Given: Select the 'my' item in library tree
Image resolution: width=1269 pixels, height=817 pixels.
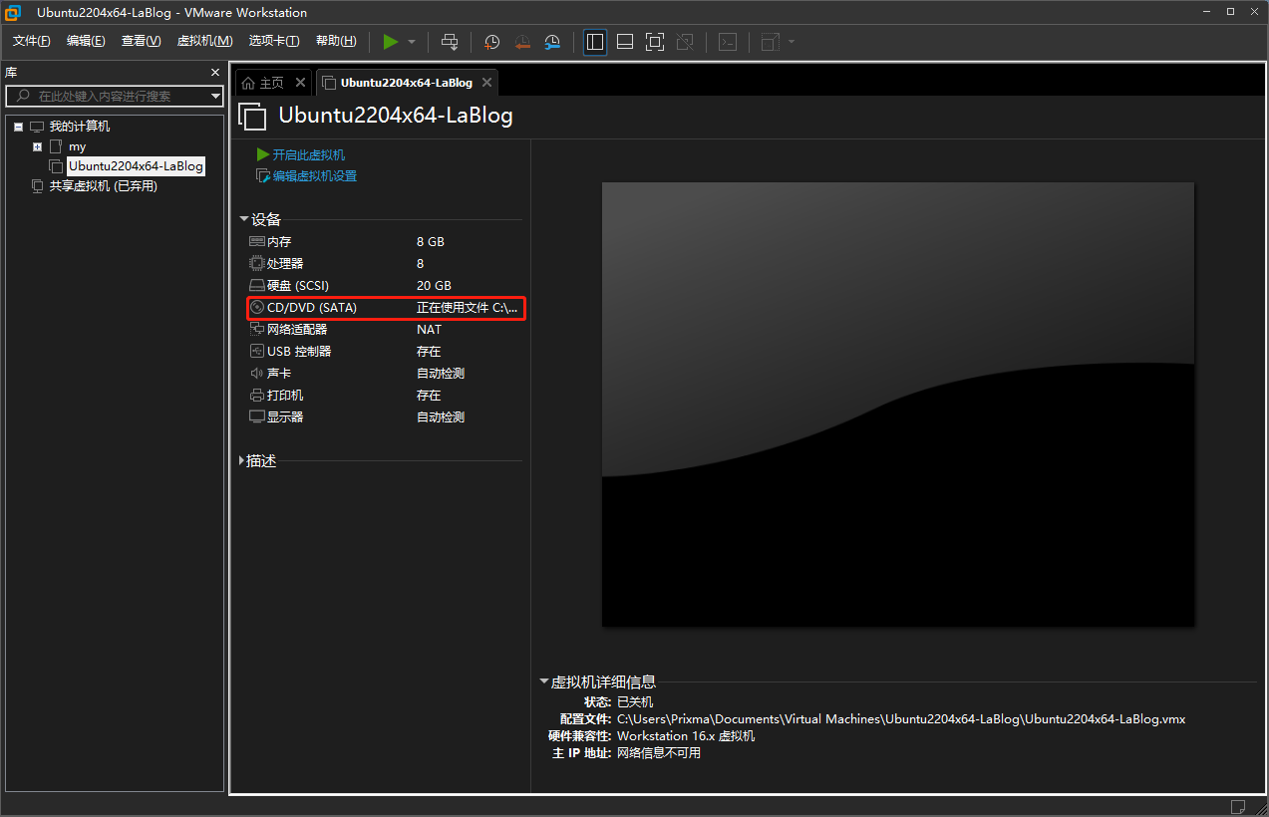Looking at the screenshot, I should (77, 146).
